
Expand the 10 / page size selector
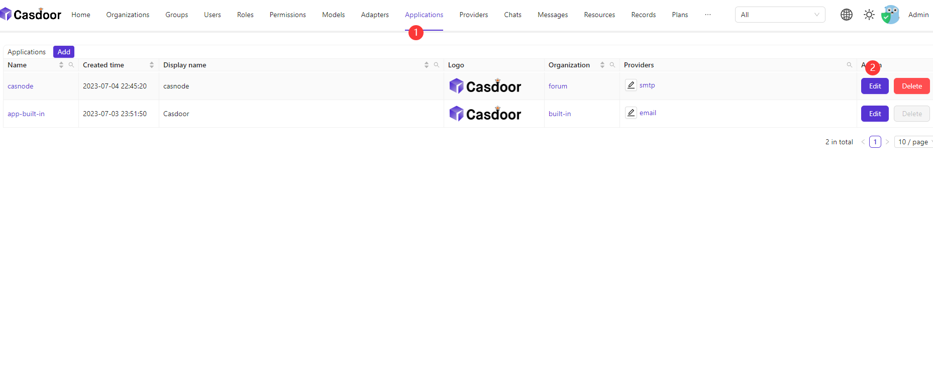(914, 142)
